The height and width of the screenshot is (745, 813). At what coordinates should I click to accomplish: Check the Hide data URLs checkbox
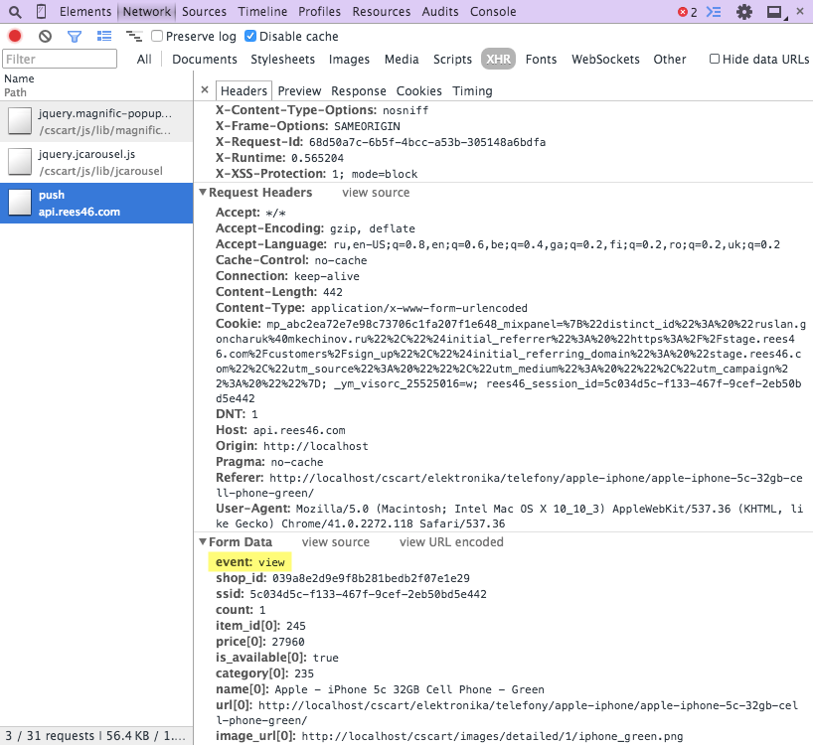click(x=715, y=59)
